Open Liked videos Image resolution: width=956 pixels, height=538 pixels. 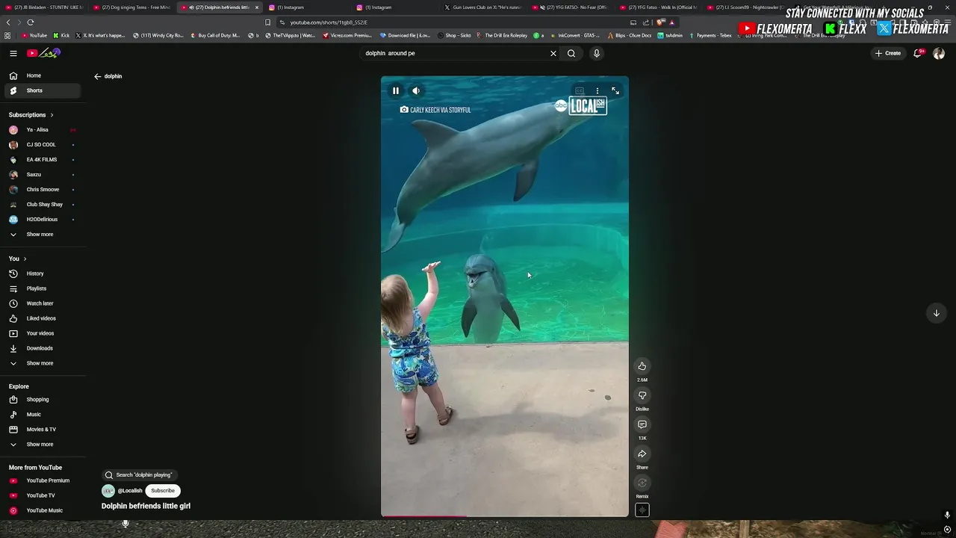pos(43,318)
